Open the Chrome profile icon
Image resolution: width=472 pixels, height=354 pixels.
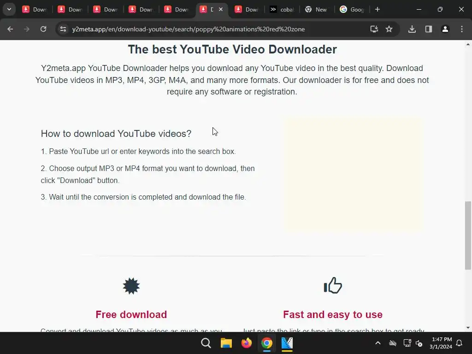click(445, 29)
